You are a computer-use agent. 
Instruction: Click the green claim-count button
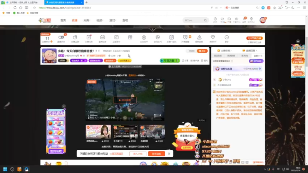[x=170, y=61]
